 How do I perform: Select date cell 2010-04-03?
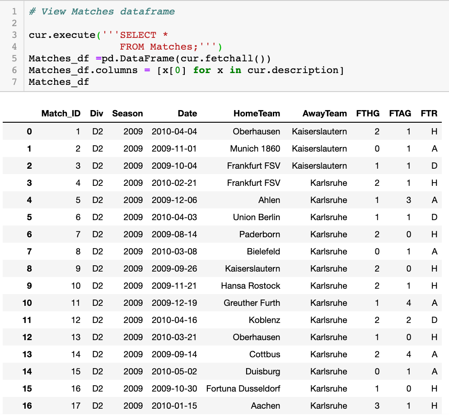click(x=174, y=217)
